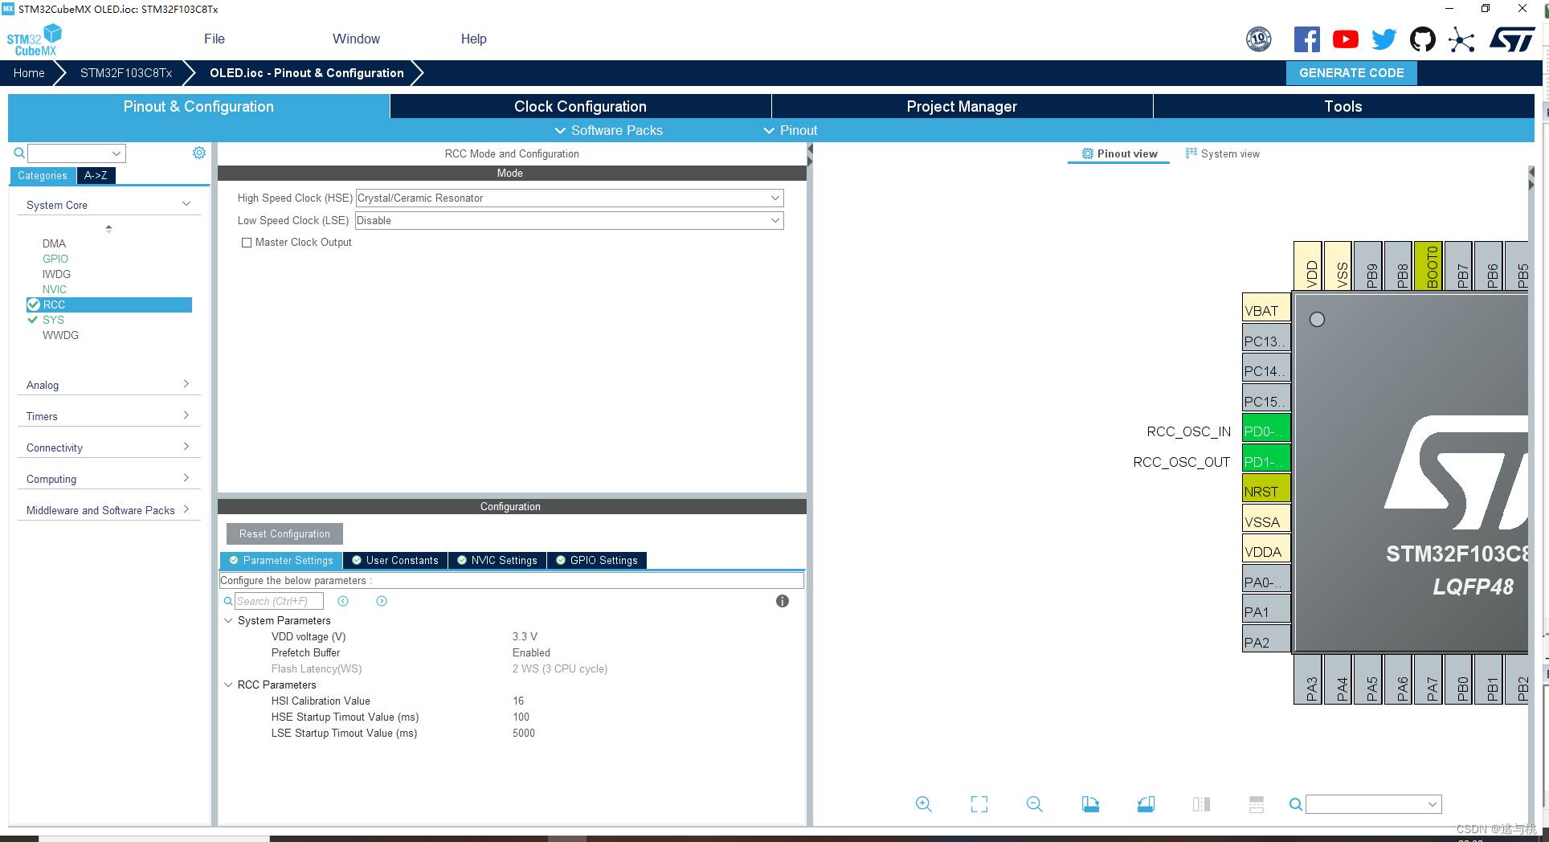Image resolution: width=1549 pixels, height=842 pixels.
Task: Toggle the RCC enabled checkmark
Action: coord(34,305)
